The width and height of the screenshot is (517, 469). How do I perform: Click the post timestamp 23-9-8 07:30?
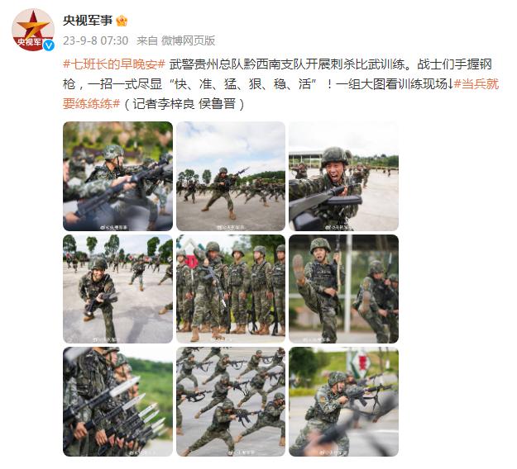tap(96, 40)
